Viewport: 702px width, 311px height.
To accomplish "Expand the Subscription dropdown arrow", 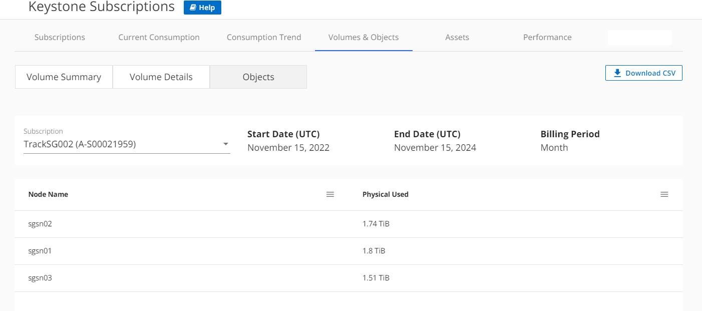I will pos(226,144).
